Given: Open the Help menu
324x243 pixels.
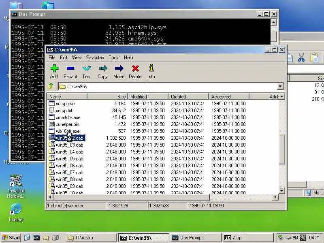Looking at the screenshot, I should pos(128,58).
